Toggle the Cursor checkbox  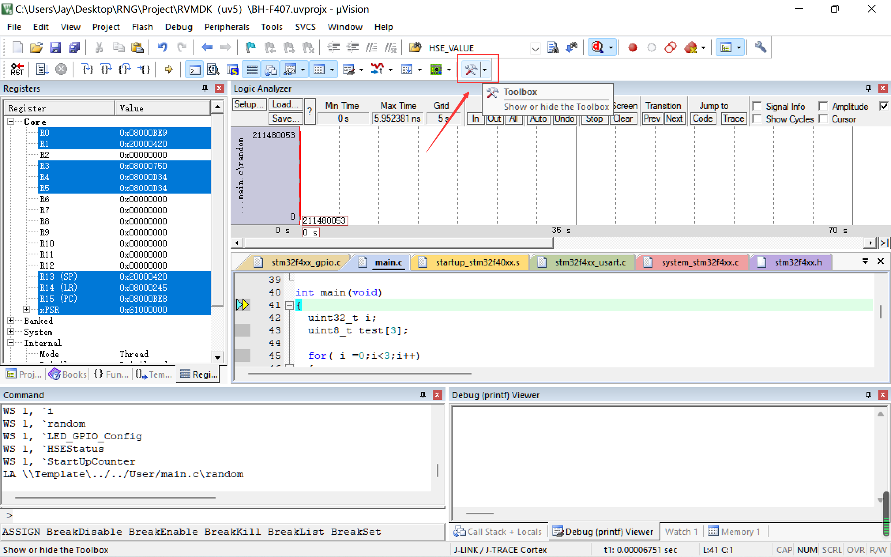coord(823,119)
